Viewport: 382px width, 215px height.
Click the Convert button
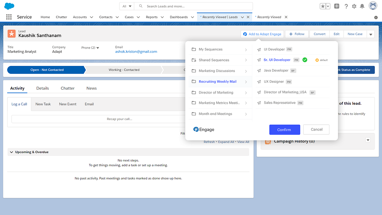(x=319, y=34)
